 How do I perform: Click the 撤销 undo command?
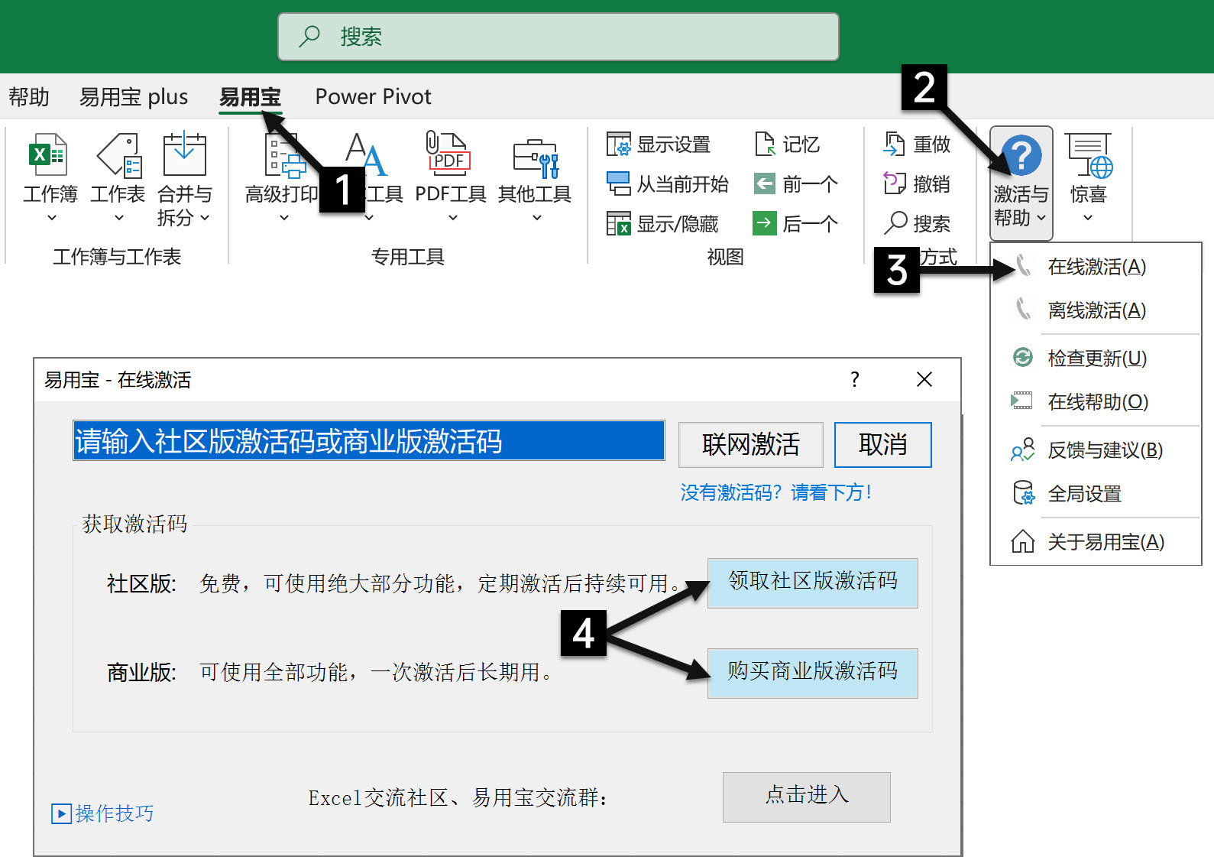tap(917, 183)
